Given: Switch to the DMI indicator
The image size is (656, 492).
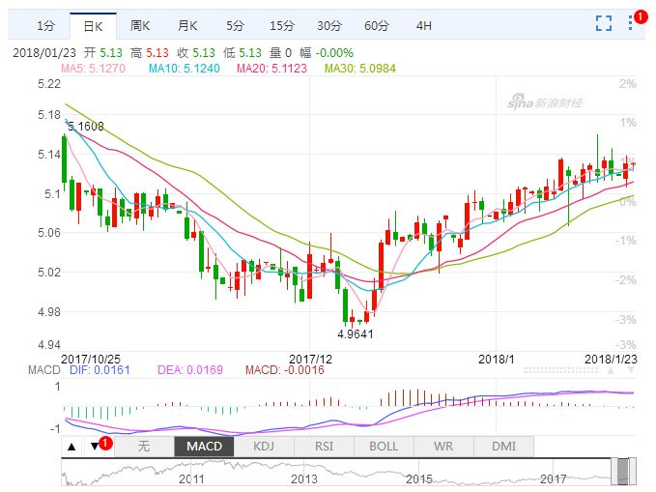Looking at the screenshot, I should pyautogui.click(x=503, y=447).
